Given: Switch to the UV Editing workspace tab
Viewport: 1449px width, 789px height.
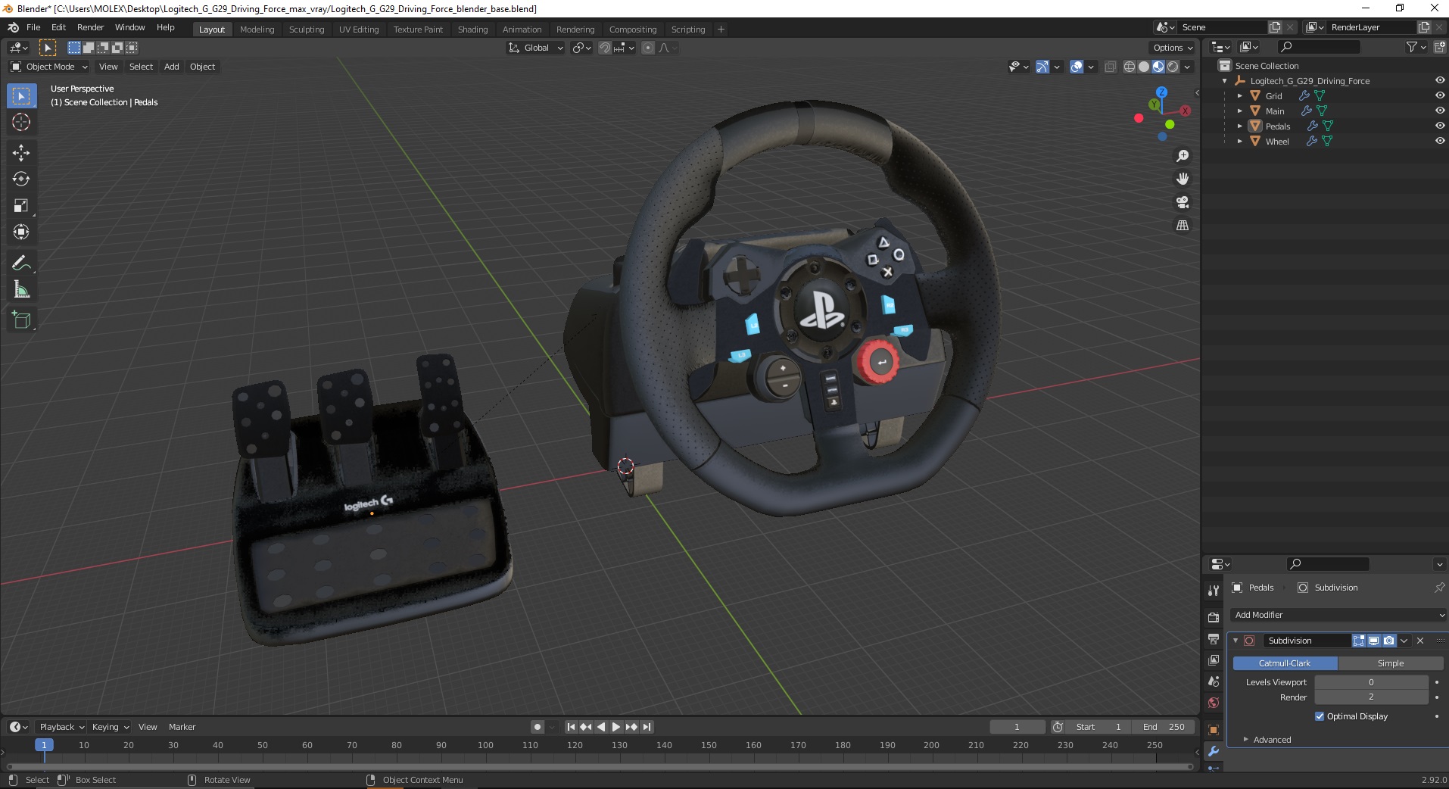Looking at the screenshot, I should click(359, 30).
